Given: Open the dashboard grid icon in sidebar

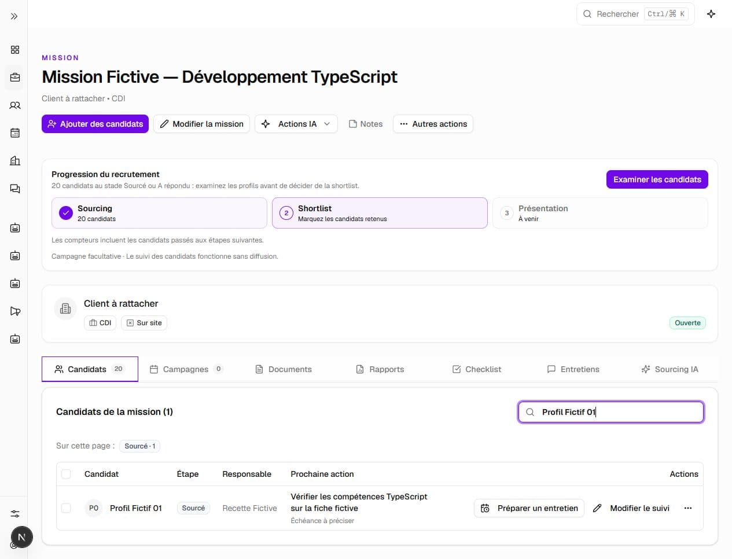Looking at the screenshot, I should point(15,50).
